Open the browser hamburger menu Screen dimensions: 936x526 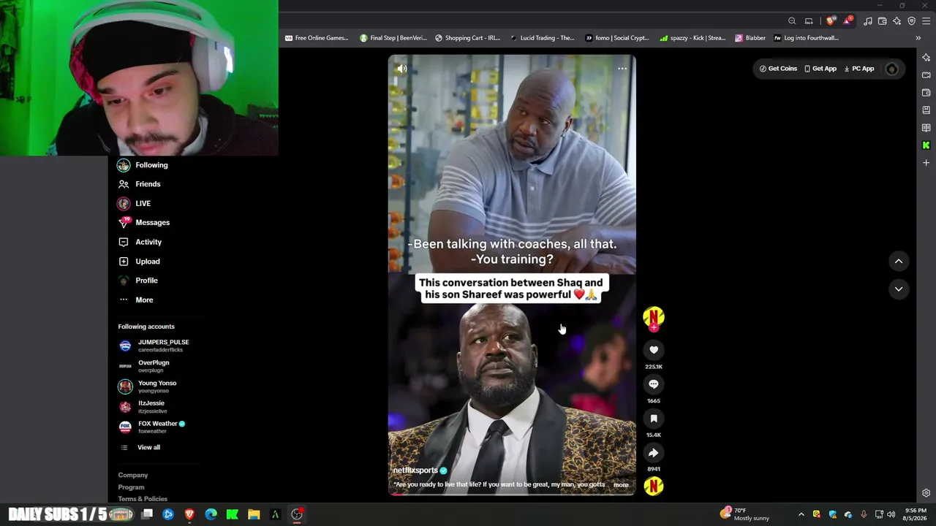[x=926, y=21]
